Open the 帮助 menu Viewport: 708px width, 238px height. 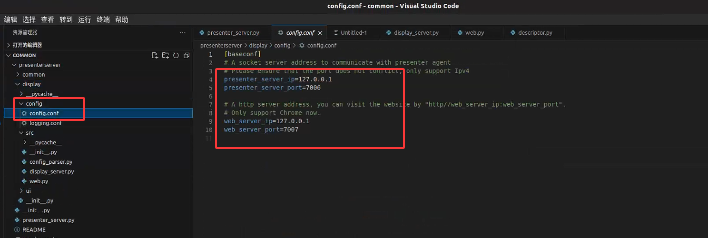[122, 20]
